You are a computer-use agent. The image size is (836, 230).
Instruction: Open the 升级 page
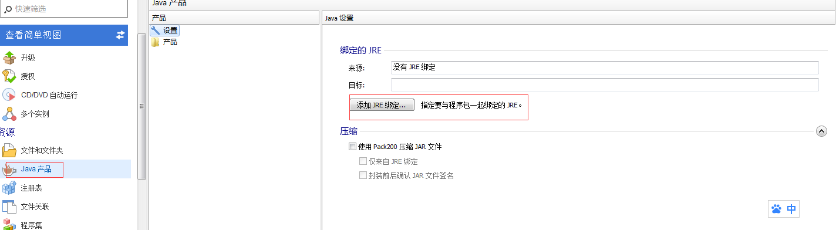click(28, 58)
